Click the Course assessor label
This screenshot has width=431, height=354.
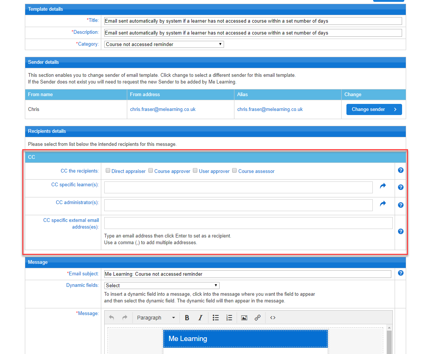(x=256, y=171)
